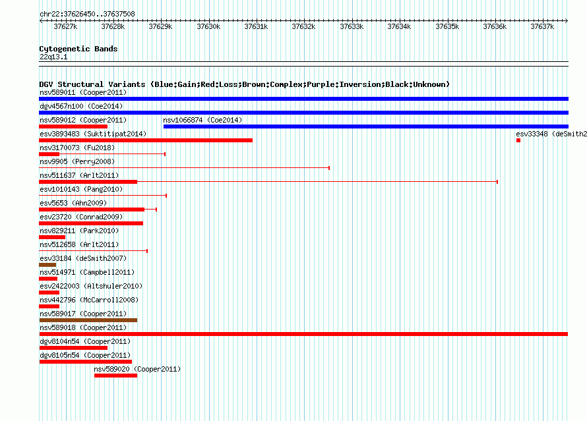Click the DGV Structural Variants track title
Viewport: 587px width, 421px height.
tap(245, 84)
